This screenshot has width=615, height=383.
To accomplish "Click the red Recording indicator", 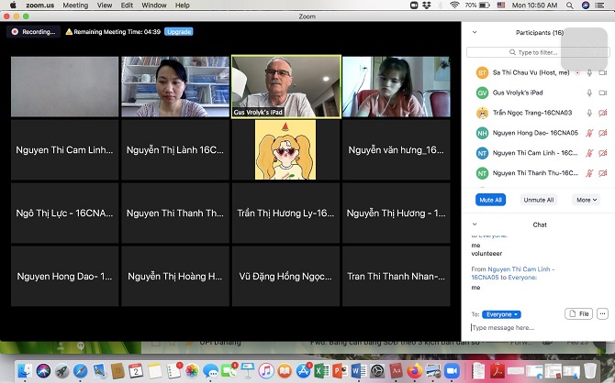I will point(33,31).
